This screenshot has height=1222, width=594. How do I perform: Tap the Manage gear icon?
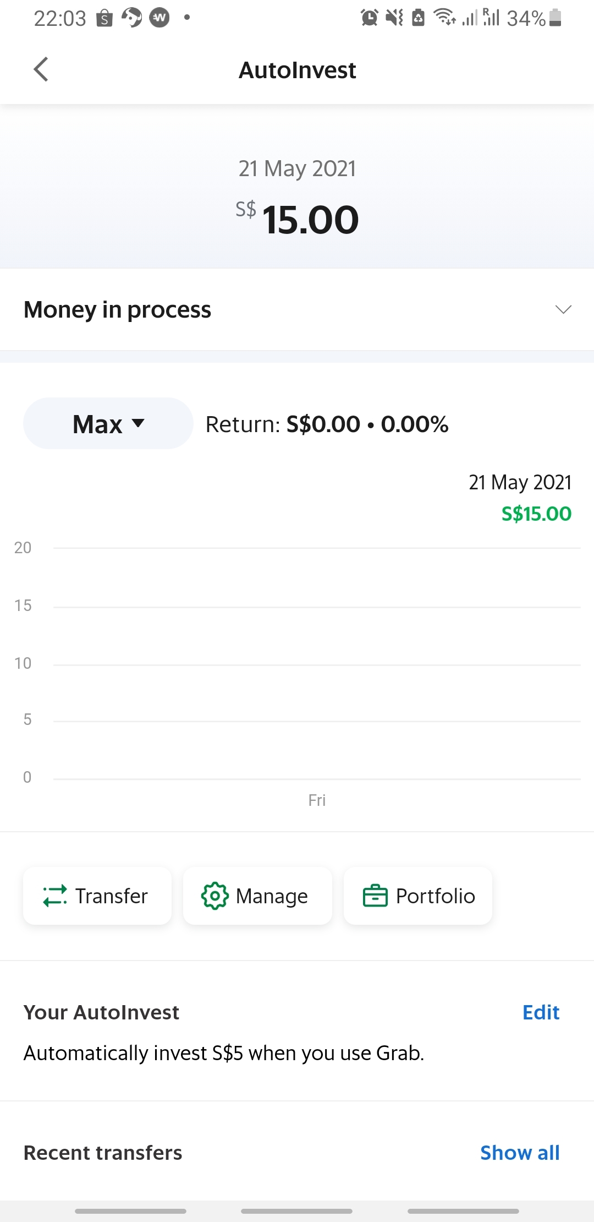click(215, 896)
